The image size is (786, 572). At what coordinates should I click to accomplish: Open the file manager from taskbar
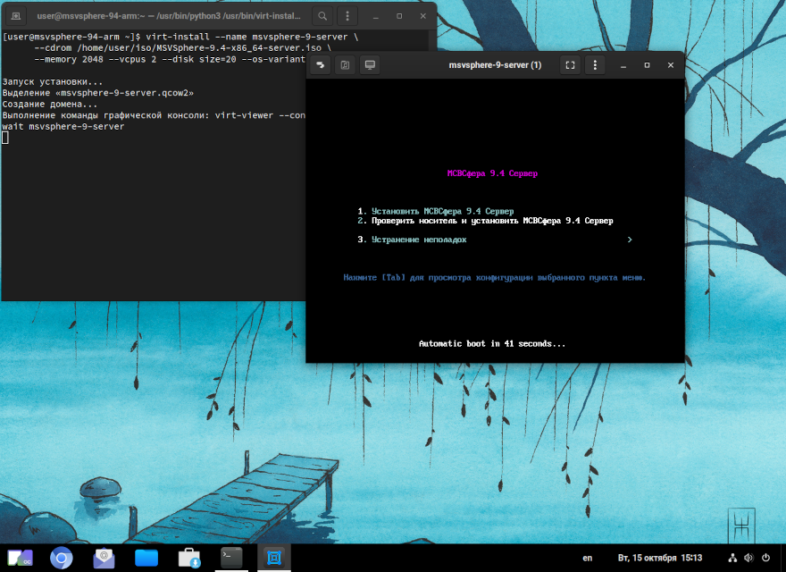(x=146, y=558)
